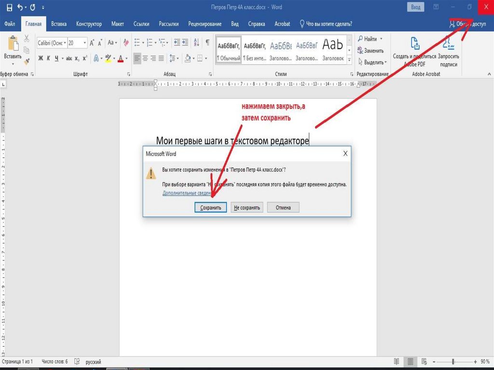Open the Calibri font name combo box
This screenshot has width=494, height=370.
point(52,43)
